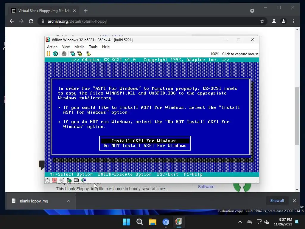
Task: Click the network status icon in 86Box
Action: (x=69, y=180)
